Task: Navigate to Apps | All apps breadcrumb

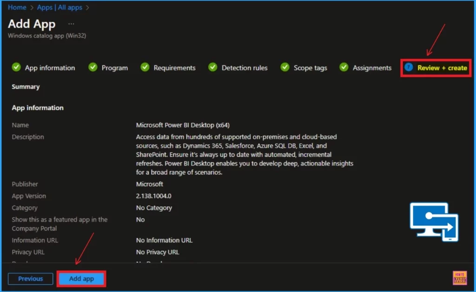Action: click(x=59, y=7)
